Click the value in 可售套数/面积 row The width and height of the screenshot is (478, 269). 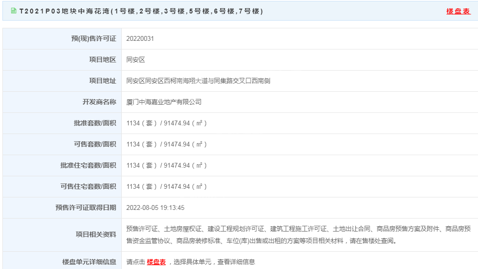(167, 144)
